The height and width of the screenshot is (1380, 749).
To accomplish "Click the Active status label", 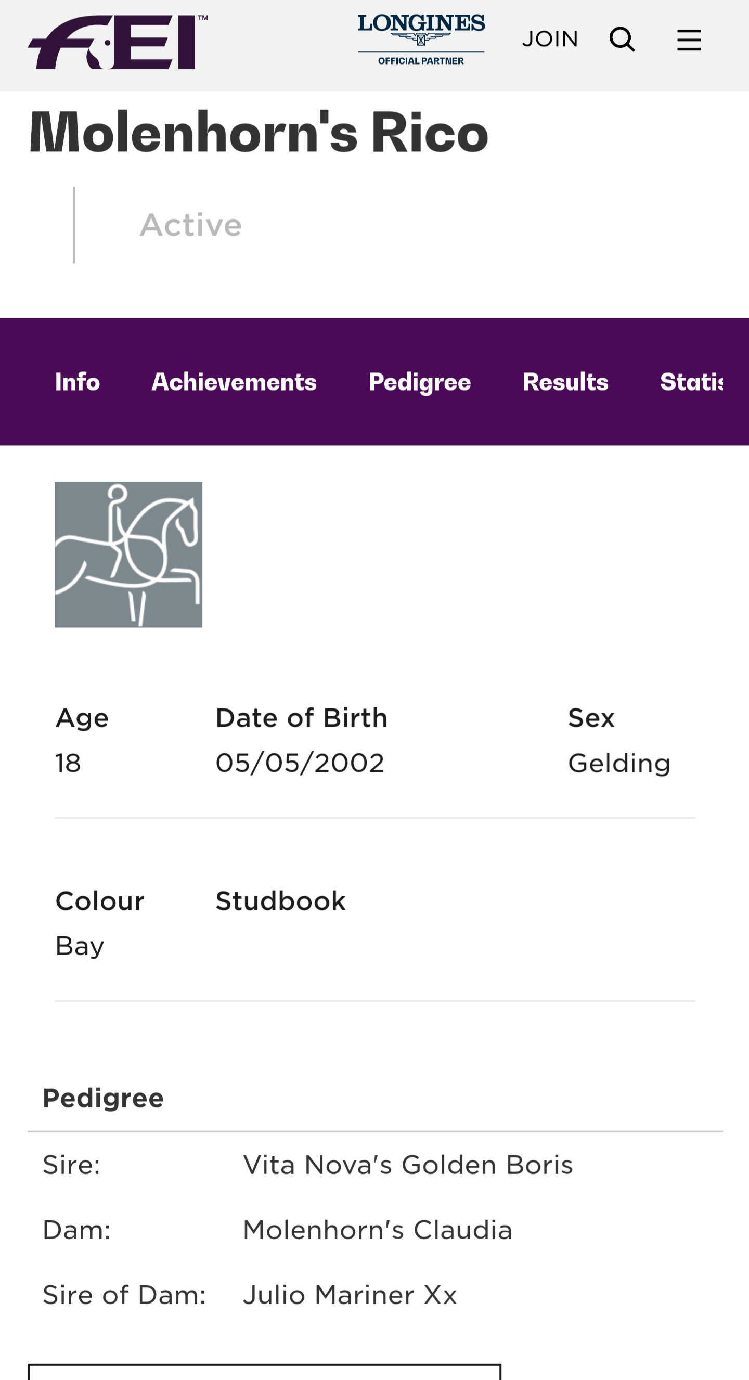I will [x=191, y=225].
